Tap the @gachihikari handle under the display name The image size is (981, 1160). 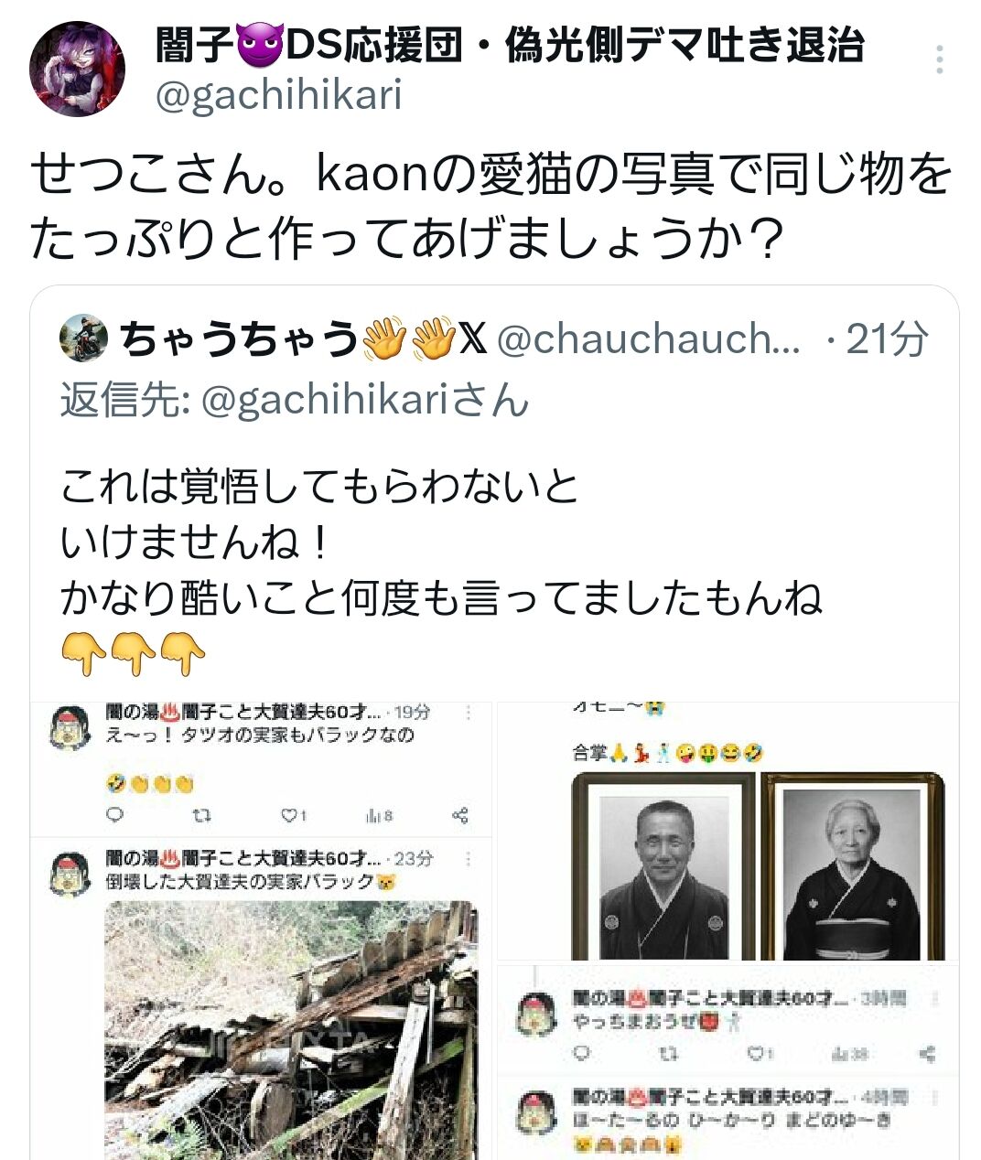(278, 94)
